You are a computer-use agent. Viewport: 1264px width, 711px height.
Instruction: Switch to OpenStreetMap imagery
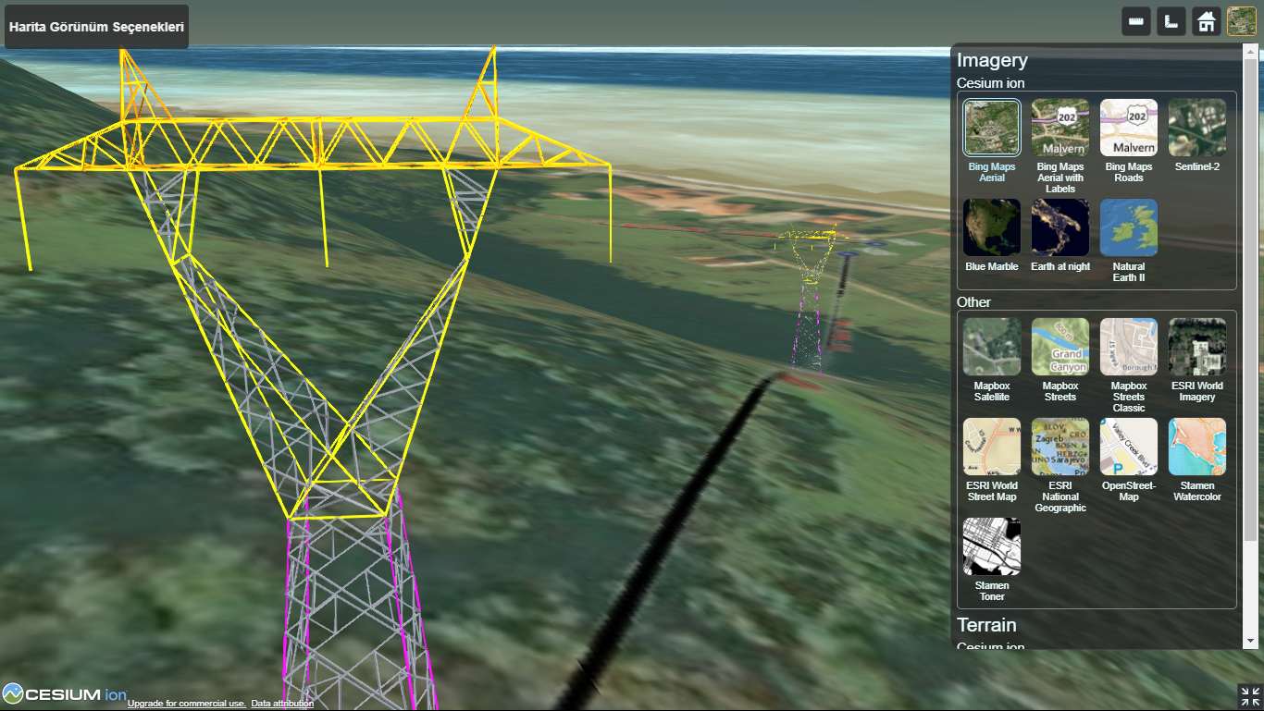point(1129,460)
